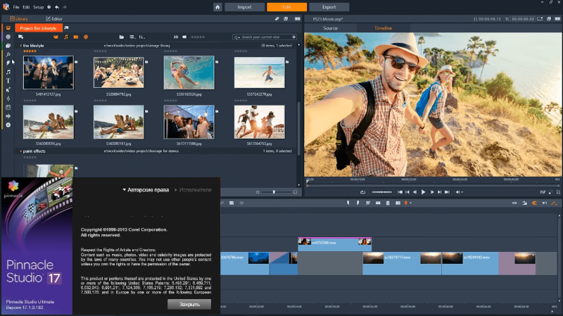Toggle audio scrubbing icon in timeline toolbar
The width and height of the screenshot is (563, 316).
pyautogui.click(x=544, y=203)
